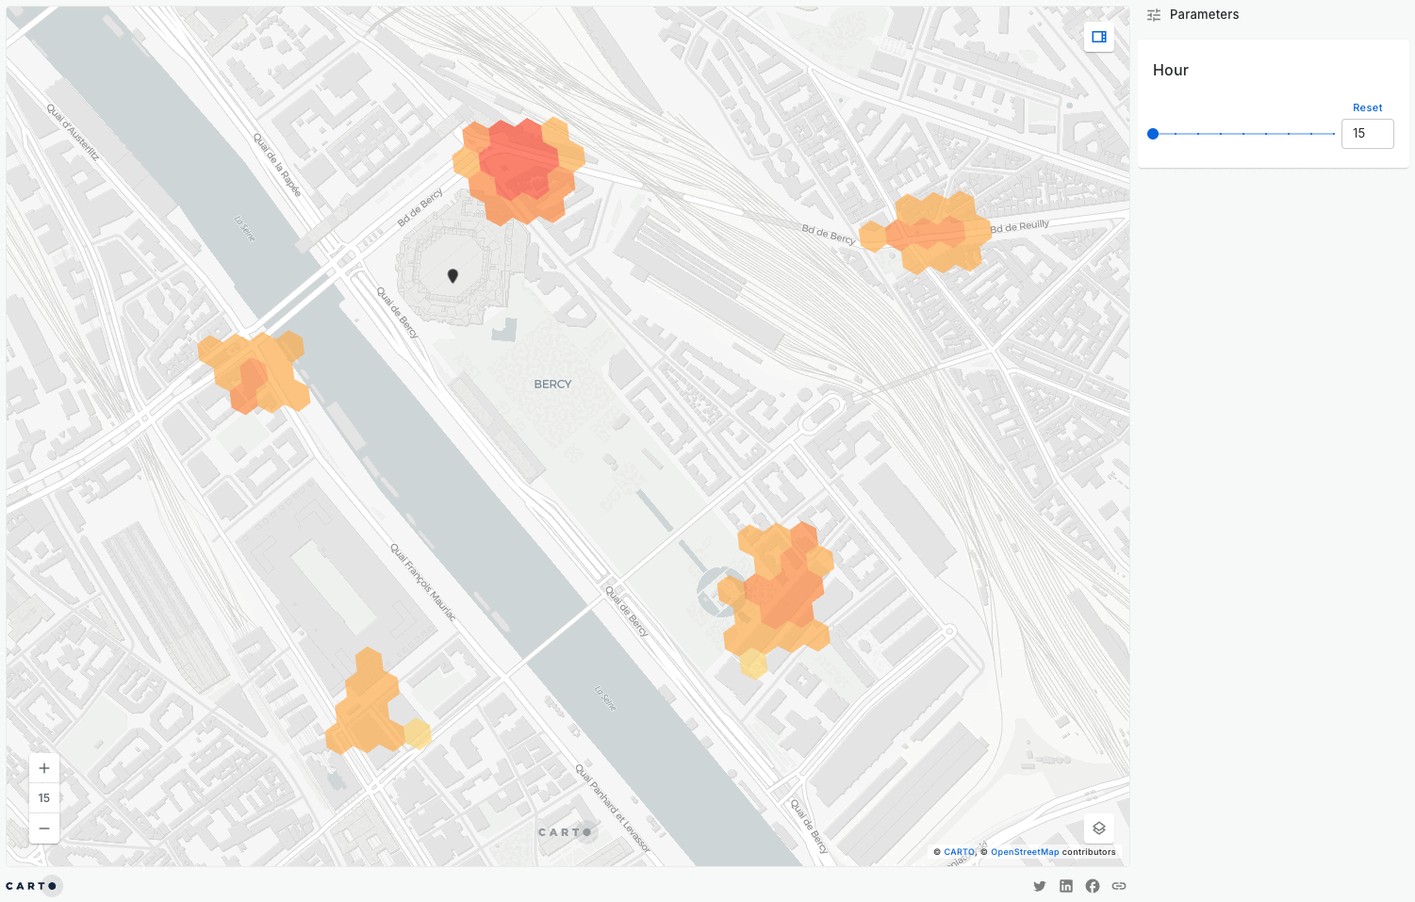Open CARTO's LinkedIn page
This screenshot has width=1415, height=902.
pos(1065,886)
